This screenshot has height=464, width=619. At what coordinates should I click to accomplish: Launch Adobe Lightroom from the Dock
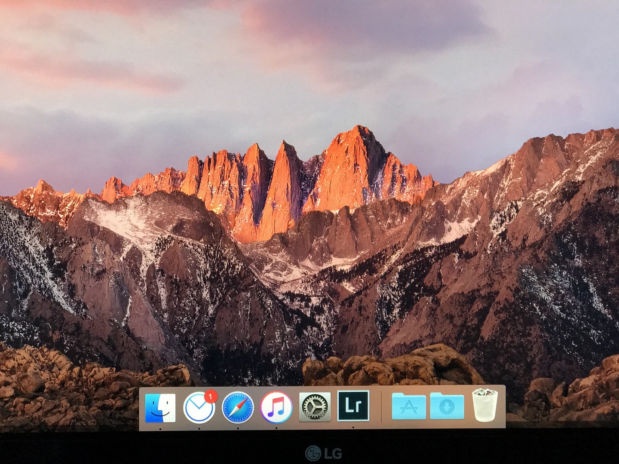pos(353,406)
